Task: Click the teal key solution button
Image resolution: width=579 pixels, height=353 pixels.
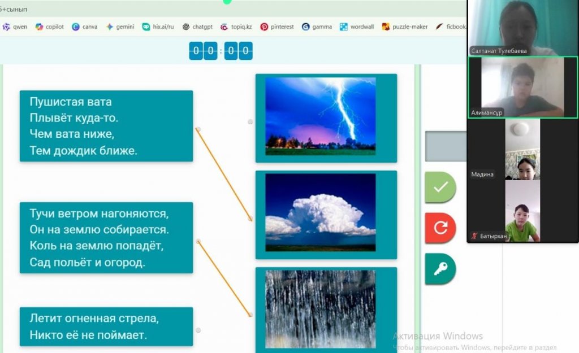Action: (x=440, y=269)
